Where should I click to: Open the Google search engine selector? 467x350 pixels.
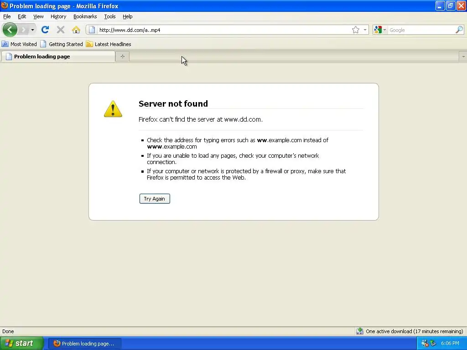380,30
